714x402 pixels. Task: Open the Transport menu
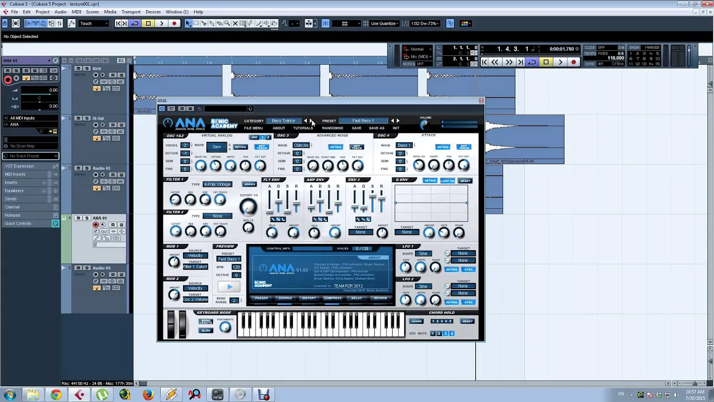[131, 12]
